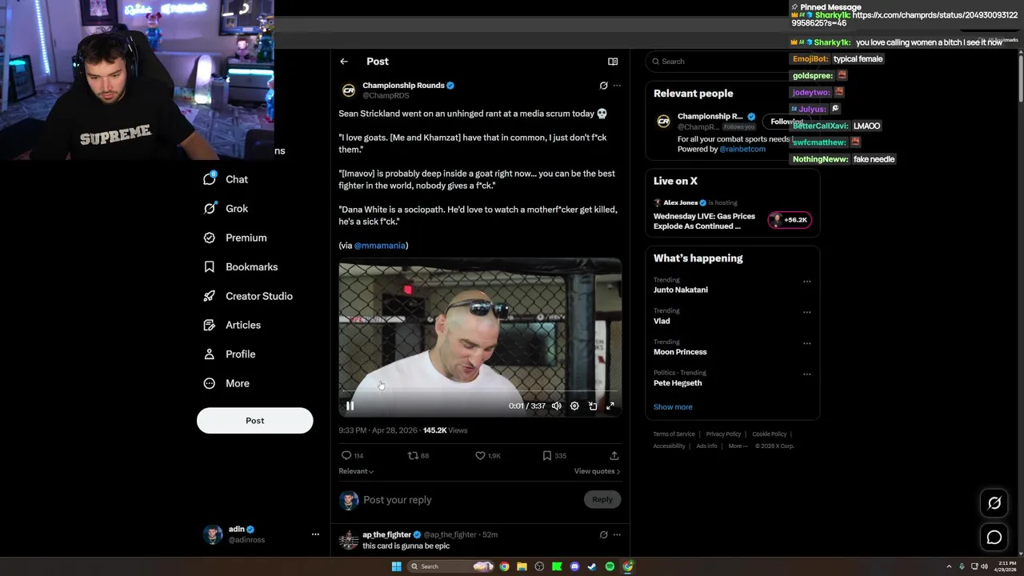Click the Reply button
This screenshot has width=1024, height=576.
point(602,499)
